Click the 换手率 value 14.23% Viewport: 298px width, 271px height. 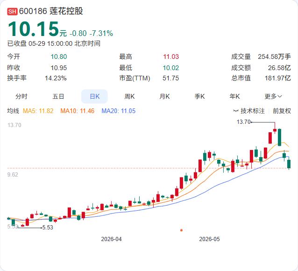[56, 78]
